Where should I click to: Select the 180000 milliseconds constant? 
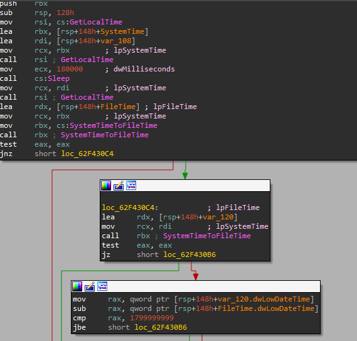click(x=70, y=69)
